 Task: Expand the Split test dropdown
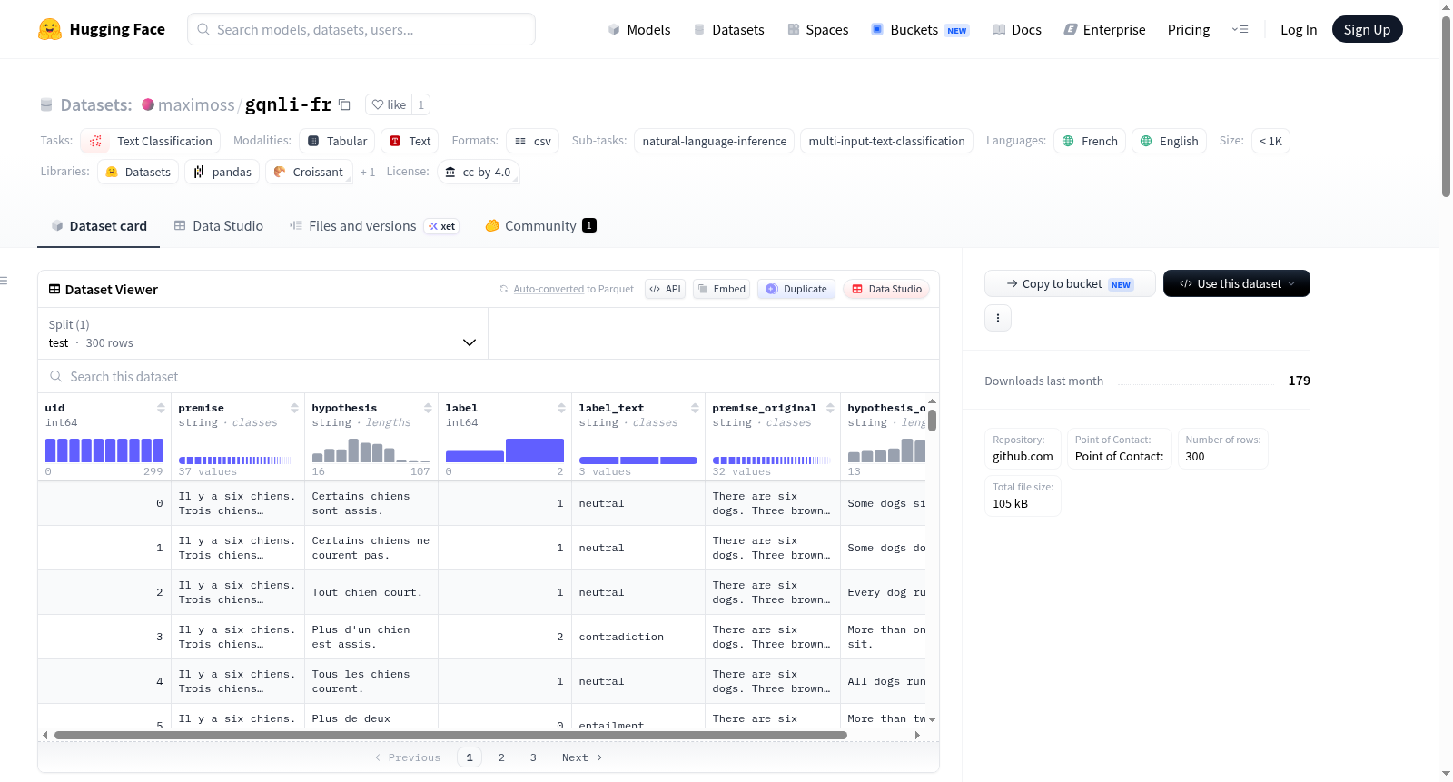(262, 333)
